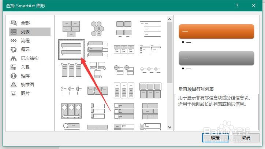Screen dimensions: 265x149
Task: Pick the stacked list layout with circles
Action: [124, 70]
